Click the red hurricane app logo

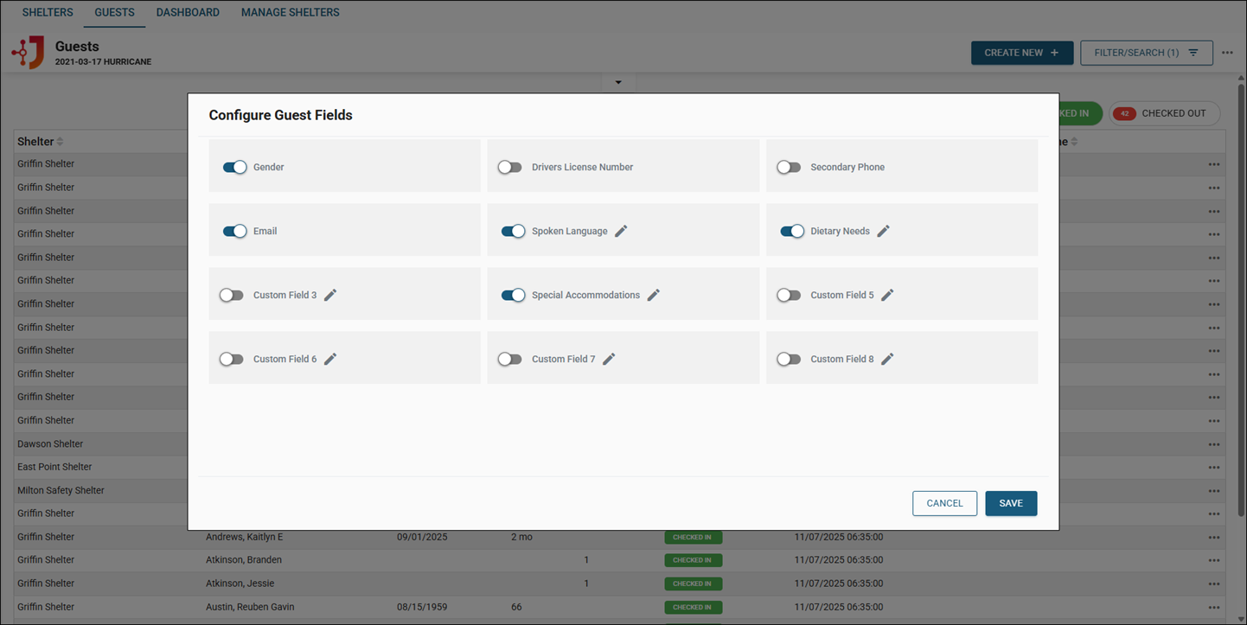29,53
